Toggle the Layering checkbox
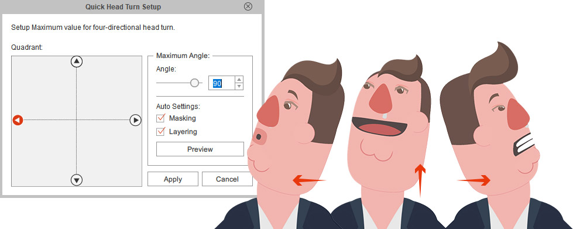Screen dimensions: 573x229 tap(160, 131)
